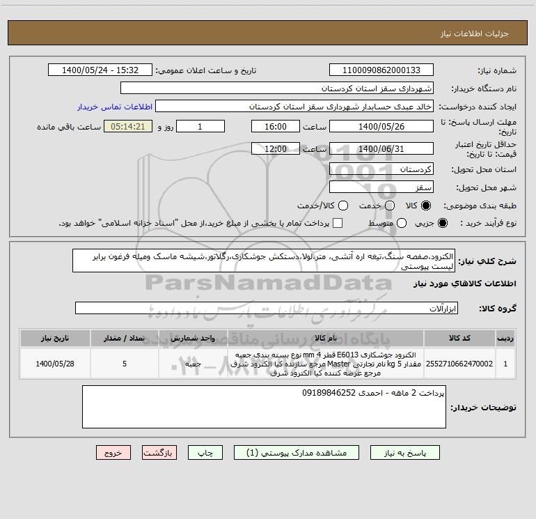Click the اطلاعات کالاهای مورد نیاز heading
This screenshot has height=519, width=536.
[x=464, y=284]
